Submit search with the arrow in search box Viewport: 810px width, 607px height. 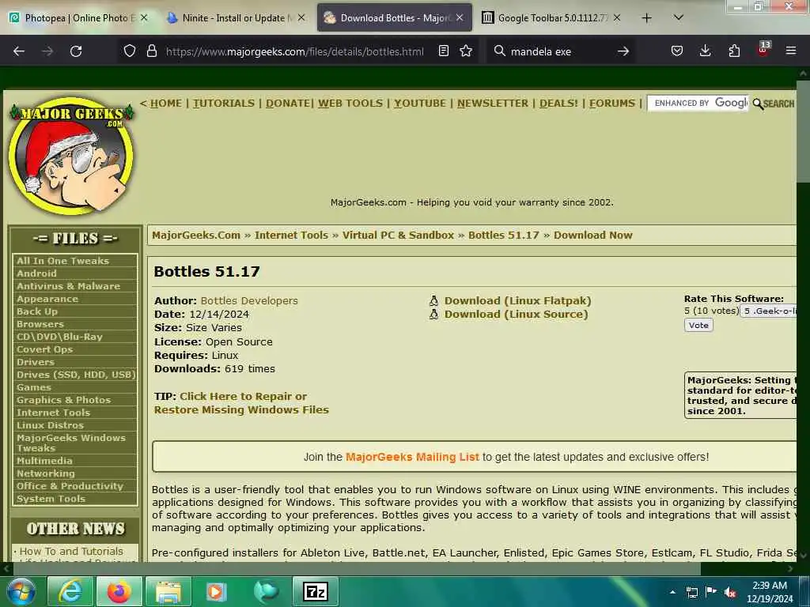pos(623,51)
